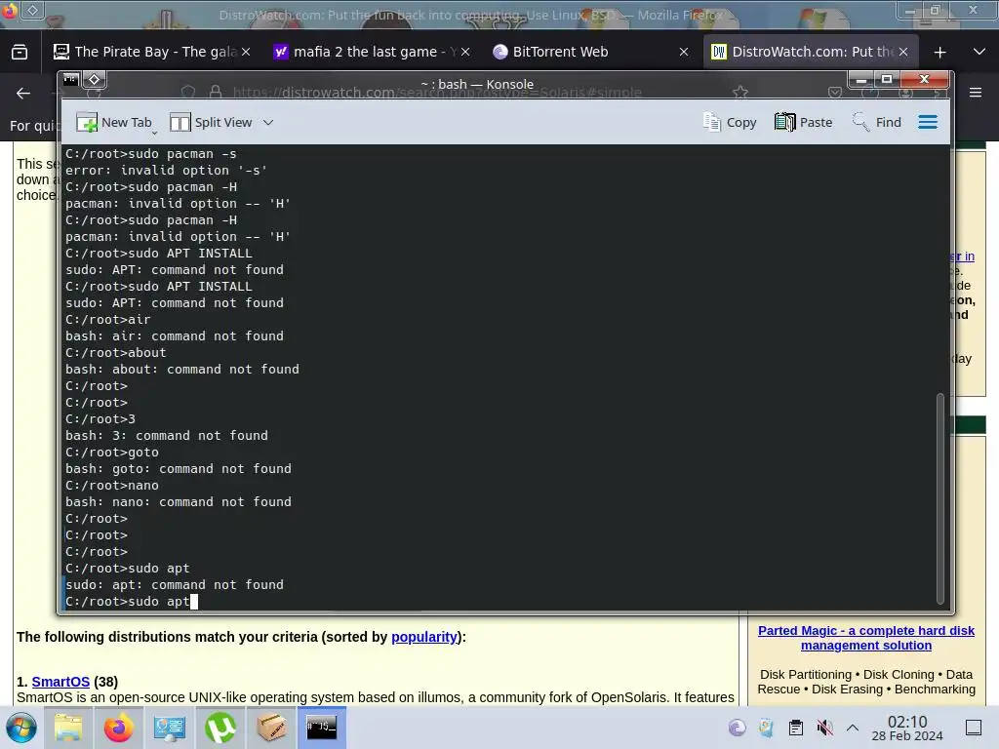Click the 'sudo pacman -s' command line
The height and width of the screenshot is (749, 999).
[x=151, y=153]
